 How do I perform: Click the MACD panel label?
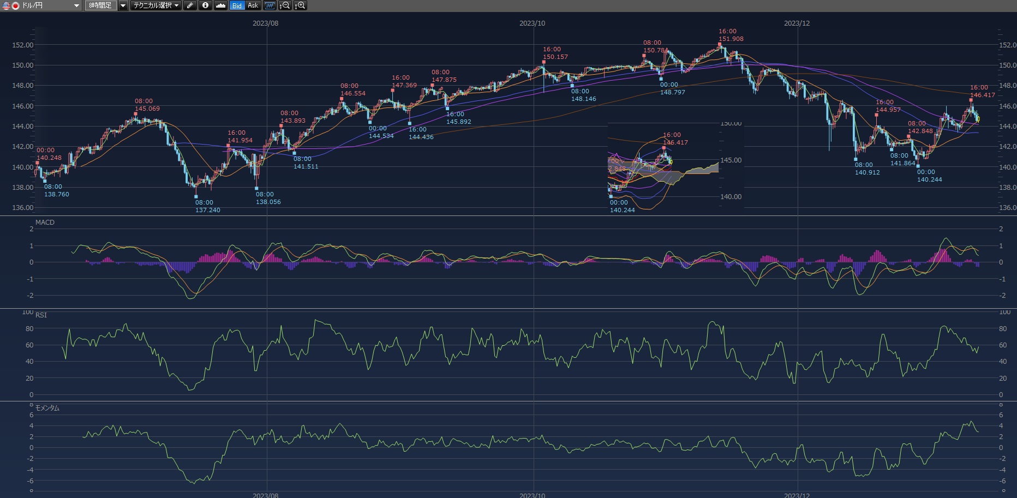click(45, 223)
